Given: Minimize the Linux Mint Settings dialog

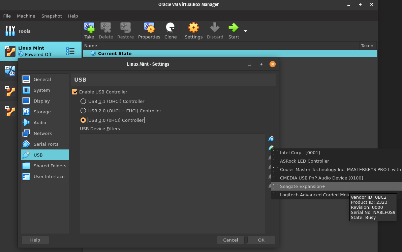Looking at the screenshot, I should pyautogui.click(x=249, y=64).
